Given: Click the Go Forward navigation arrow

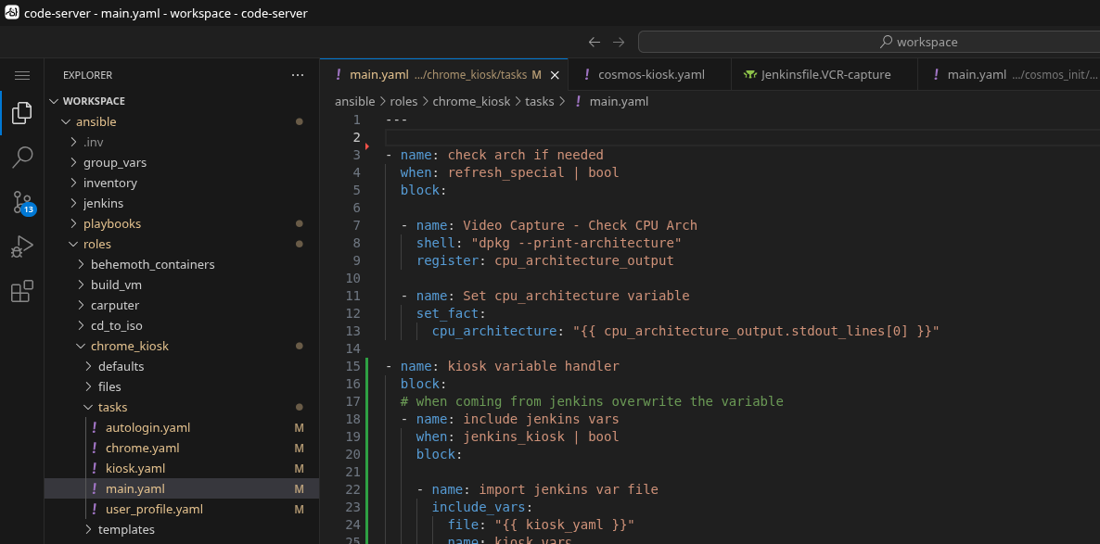Looking at the screenshot, I should click(x=619, y=42).
